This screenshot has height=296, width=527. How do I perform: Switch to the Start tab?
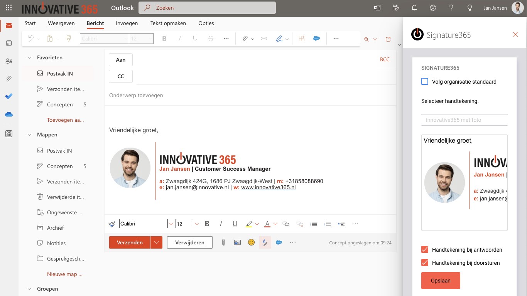30,23
